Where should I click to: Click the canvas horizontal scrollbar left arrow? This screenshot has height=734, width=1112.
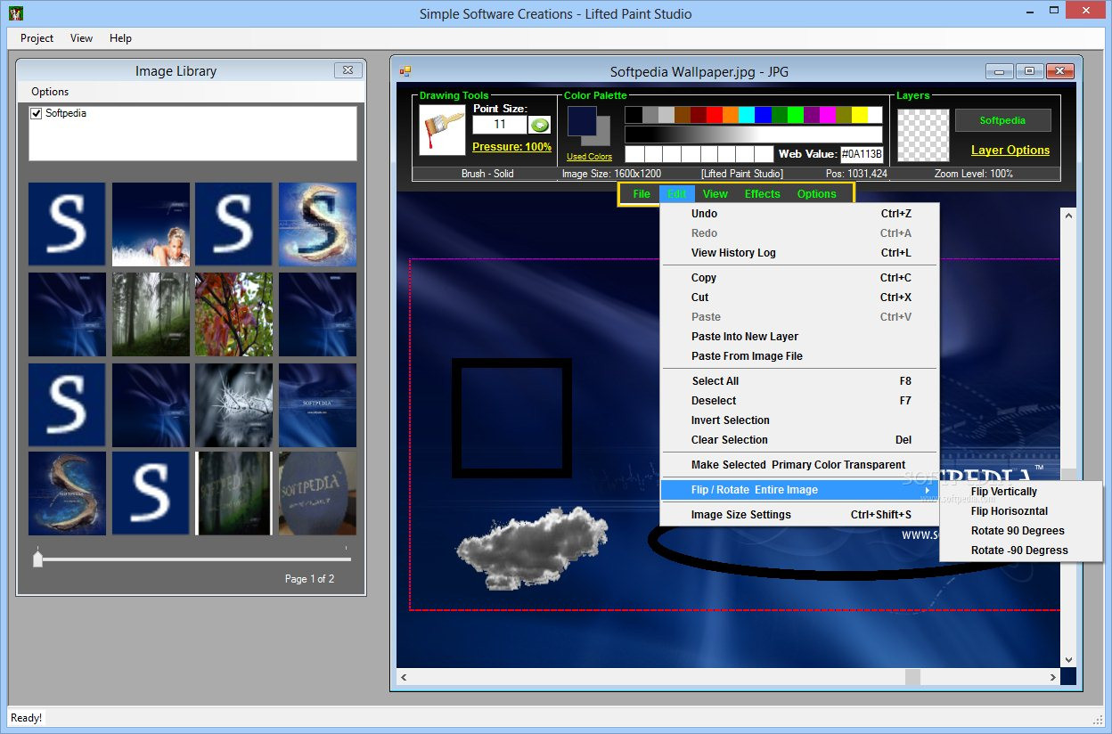click(x=405, y=677)
